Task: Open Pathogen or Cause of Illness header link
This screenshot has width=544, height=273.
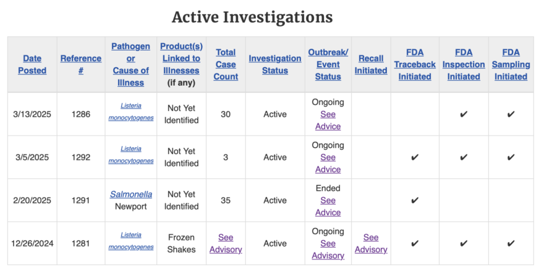Action: [x=131, y=64]
